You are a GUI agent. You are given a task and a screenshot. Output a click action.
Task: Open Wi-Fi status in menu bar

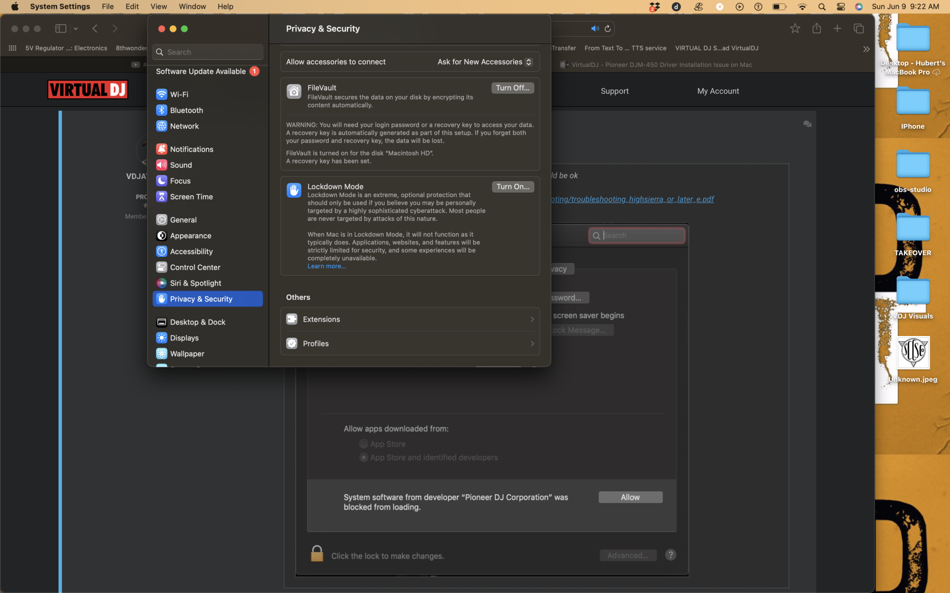click(802, 7)
